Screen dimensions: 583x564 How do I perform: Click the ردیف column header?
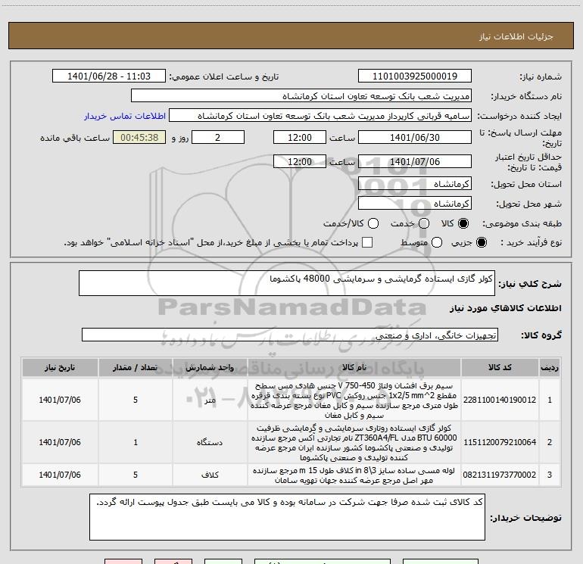[550, 367]
